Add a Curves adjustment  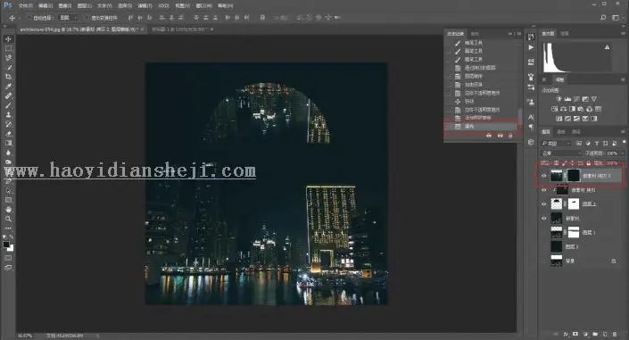[x=576, y=99]
